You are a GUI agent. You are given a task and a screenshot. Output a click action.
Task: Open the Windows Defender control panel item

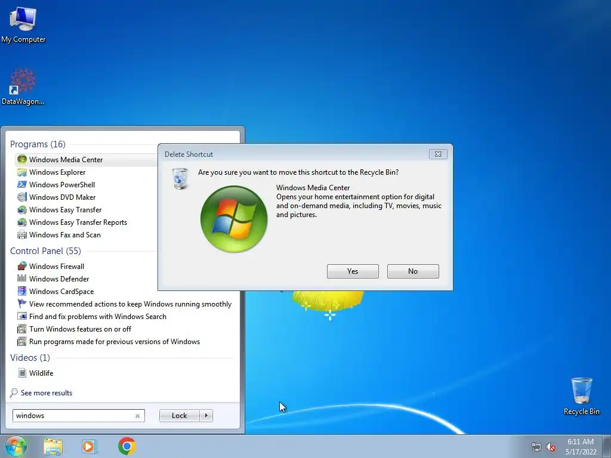click(x=59, y=278)
